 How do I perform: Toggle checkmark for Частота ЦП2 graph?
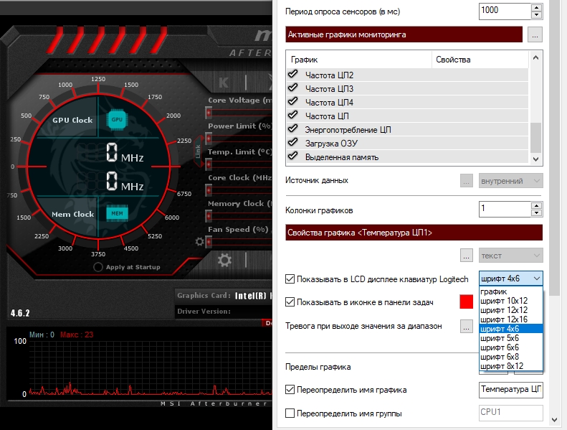[x=293, y=74]
